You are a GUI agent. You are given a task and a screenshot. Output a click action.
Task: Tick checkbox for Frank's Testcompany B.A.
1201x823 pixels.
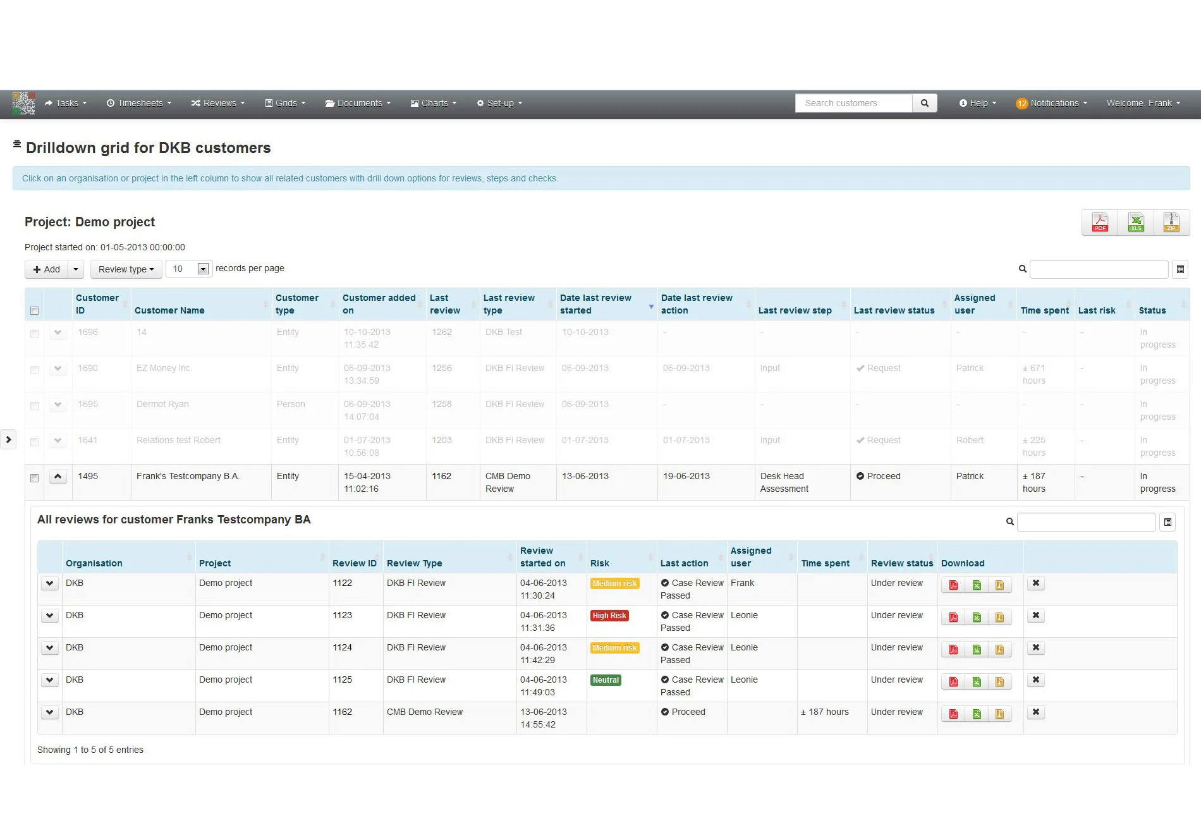[x=35, y=478]
